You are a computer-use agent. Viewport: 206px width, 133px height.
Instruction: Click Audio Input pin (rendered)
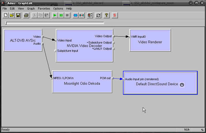pyautogui.click(x=124, y=79)
